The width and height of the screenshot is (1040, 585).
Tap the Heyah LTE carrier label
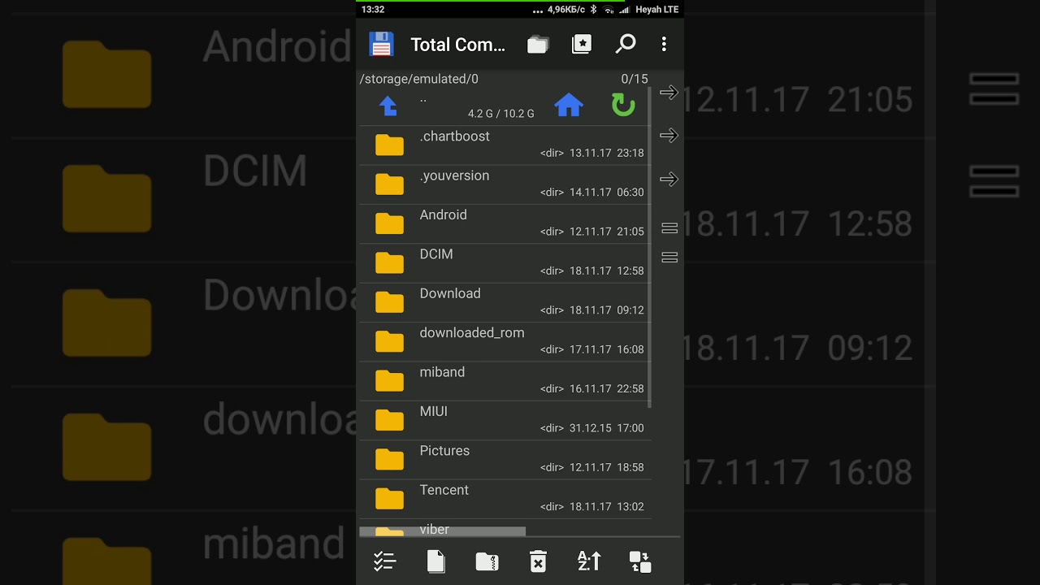pos(657,10)
